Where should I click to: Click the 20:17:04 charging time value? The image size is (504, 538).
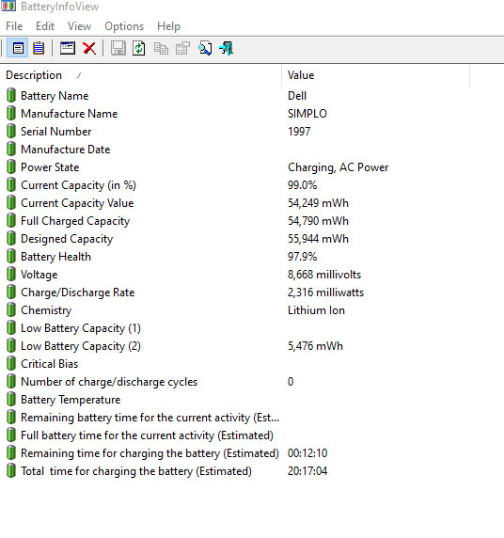pos(307,471)
